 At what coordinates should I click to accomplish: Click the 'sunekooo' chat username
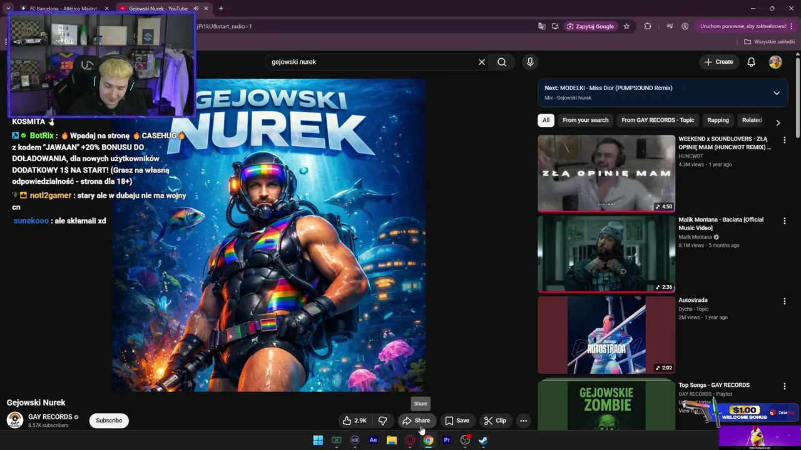pos(31,221)
